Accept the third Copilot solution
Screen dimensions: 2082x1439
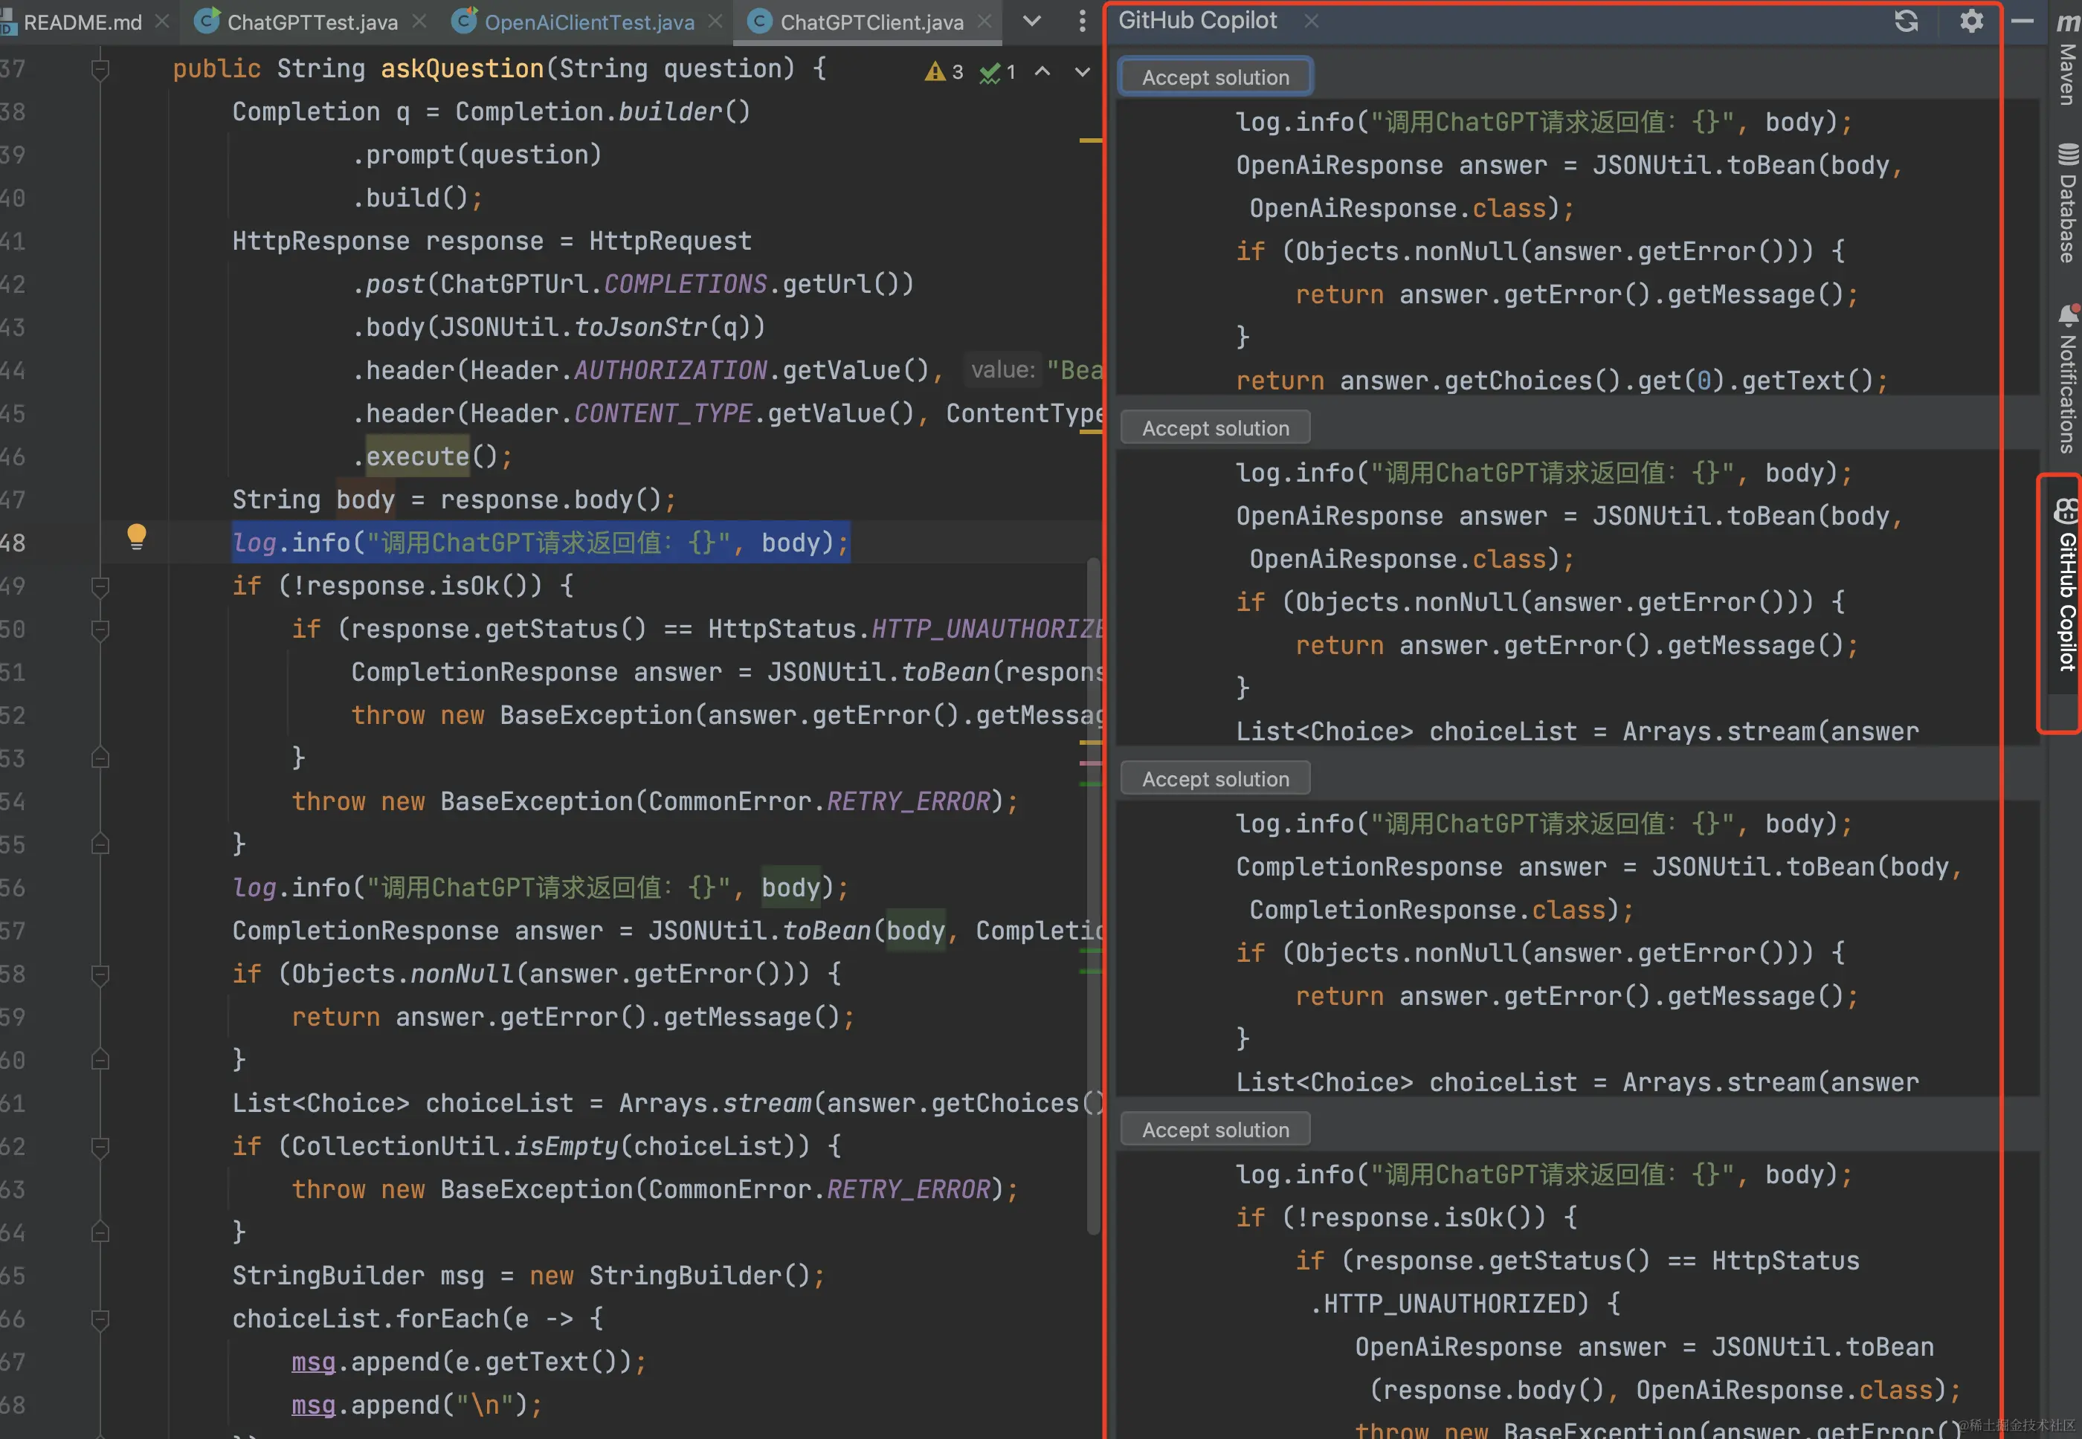(1215, 779)
